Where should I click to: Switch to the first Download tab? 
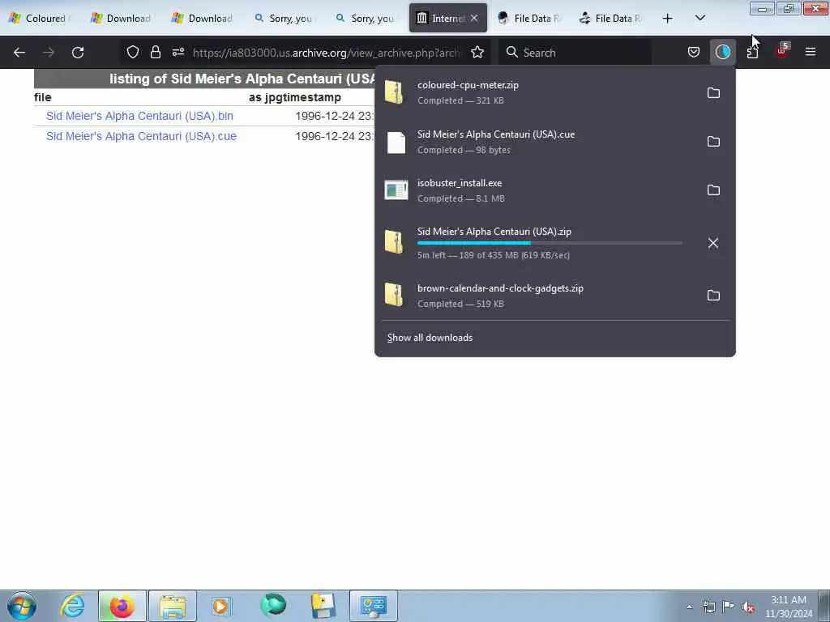coord(122,19)
